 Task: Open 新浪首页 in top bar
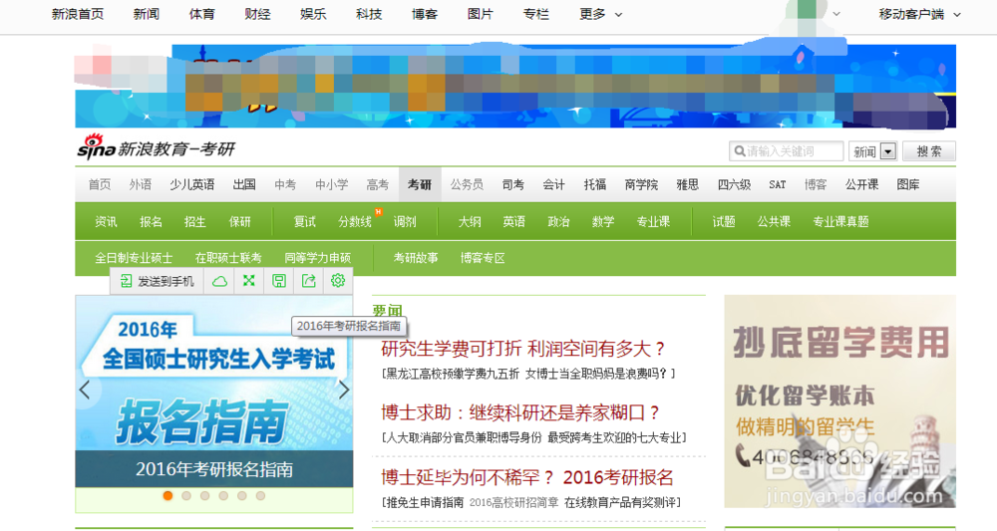pyautogui.click(x=78, y=14)
